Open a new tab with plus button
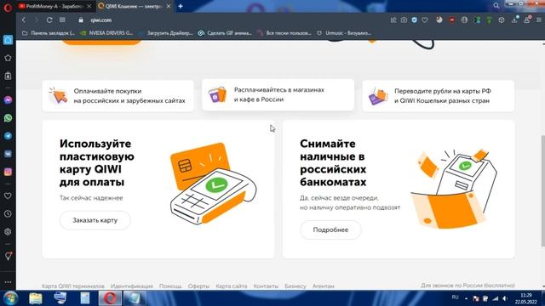 pyautogui.click(x=181, y=6)
